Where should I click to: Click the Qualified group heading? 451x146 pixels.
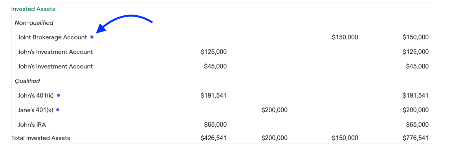[x=27, y=81]
